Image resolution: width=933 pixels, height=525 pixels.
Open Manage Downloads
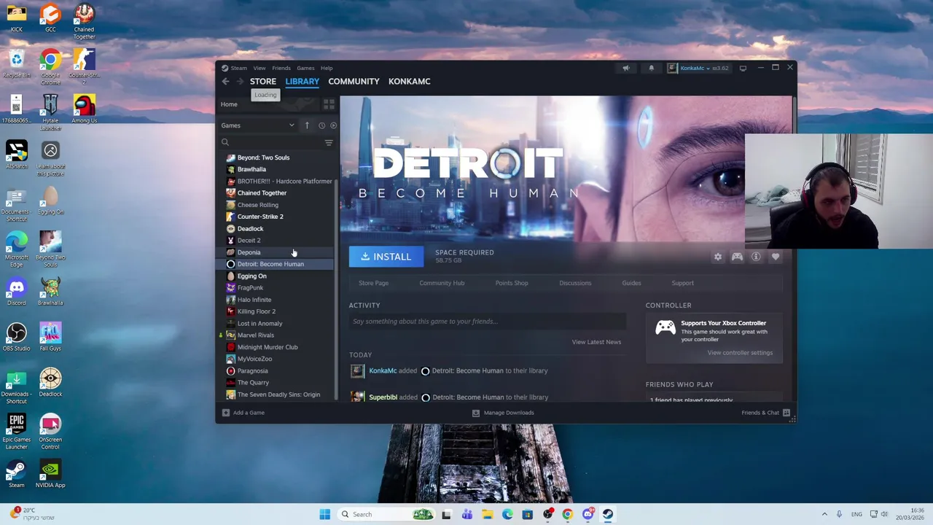(x=503, y=413)
